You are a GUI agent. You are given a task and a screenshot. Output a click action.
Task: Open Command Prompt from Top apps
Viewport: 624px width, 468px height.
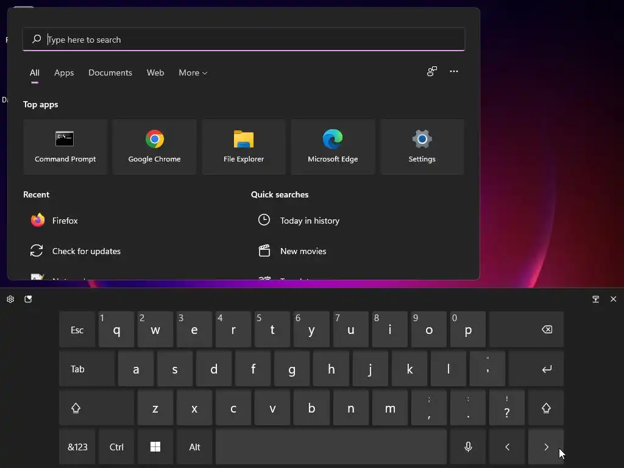pos(65,147)
